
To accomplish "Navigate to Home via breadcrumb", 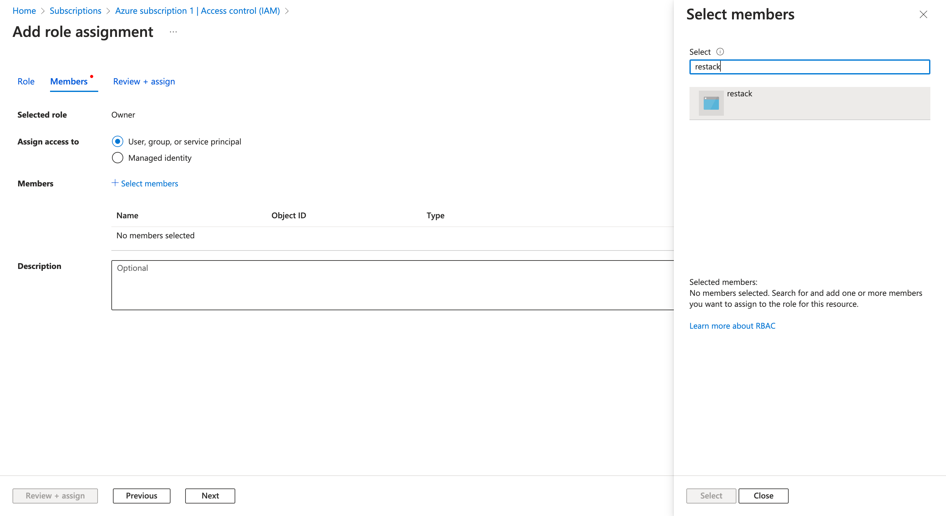I will 24,11.
